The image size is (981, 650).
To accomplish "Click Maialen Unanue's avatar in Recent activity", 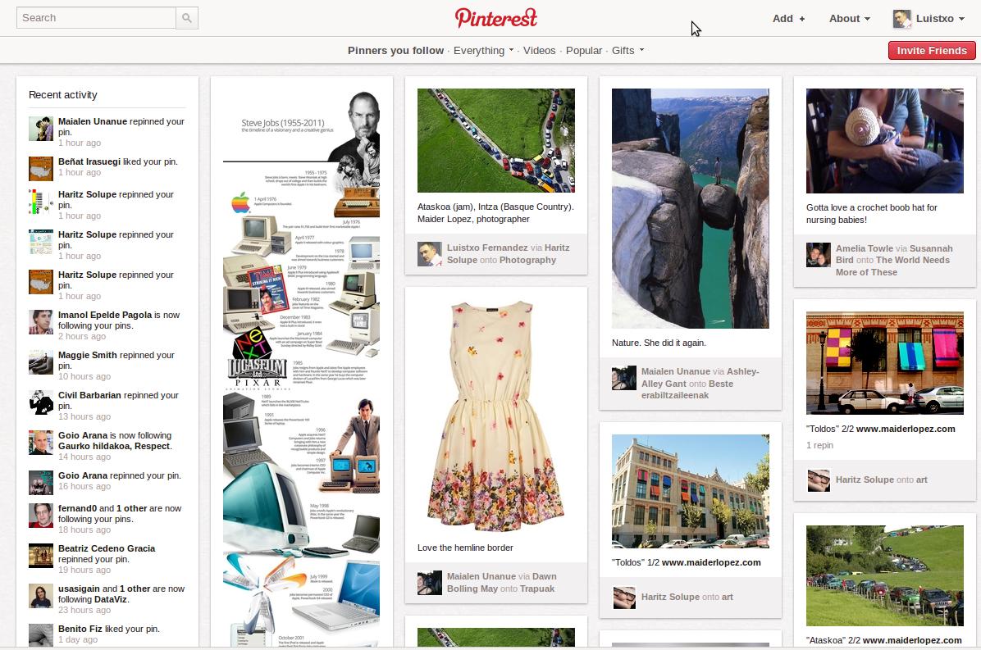I will pos(41,128).
